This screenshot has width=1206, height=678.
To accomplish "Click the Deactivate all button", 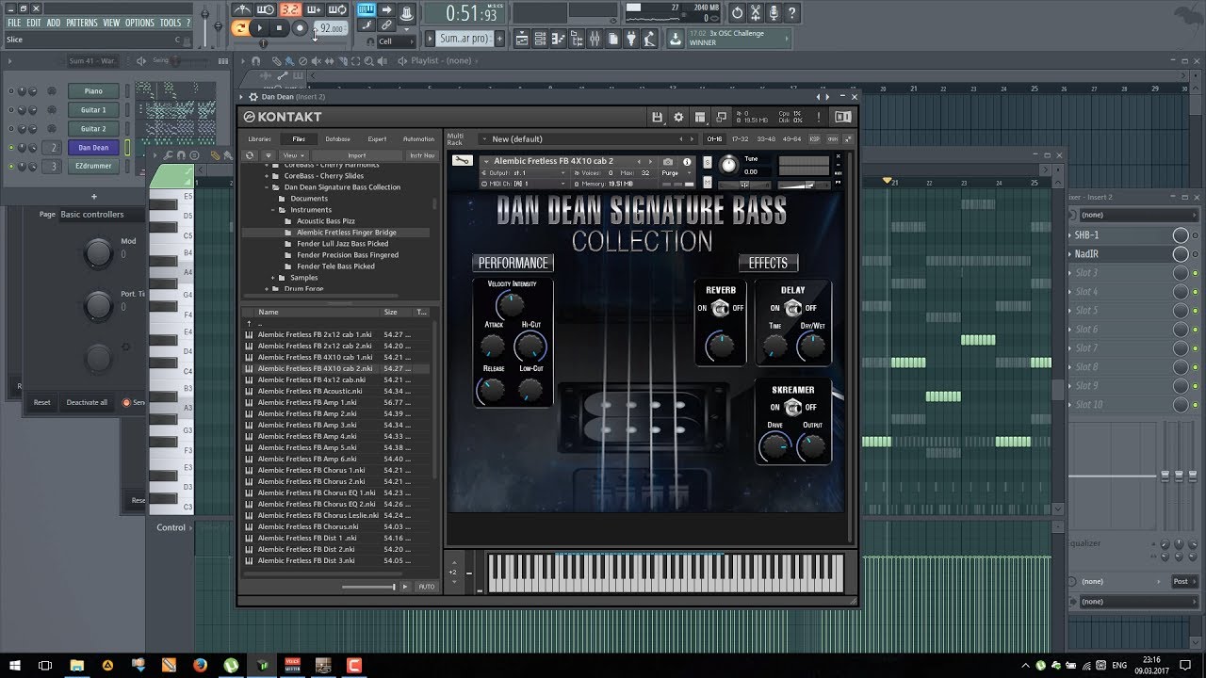I will pos(87,402).
